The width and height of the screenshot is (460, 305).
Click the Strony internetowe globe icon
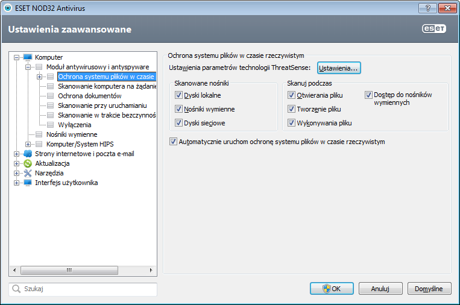(28, 154)
